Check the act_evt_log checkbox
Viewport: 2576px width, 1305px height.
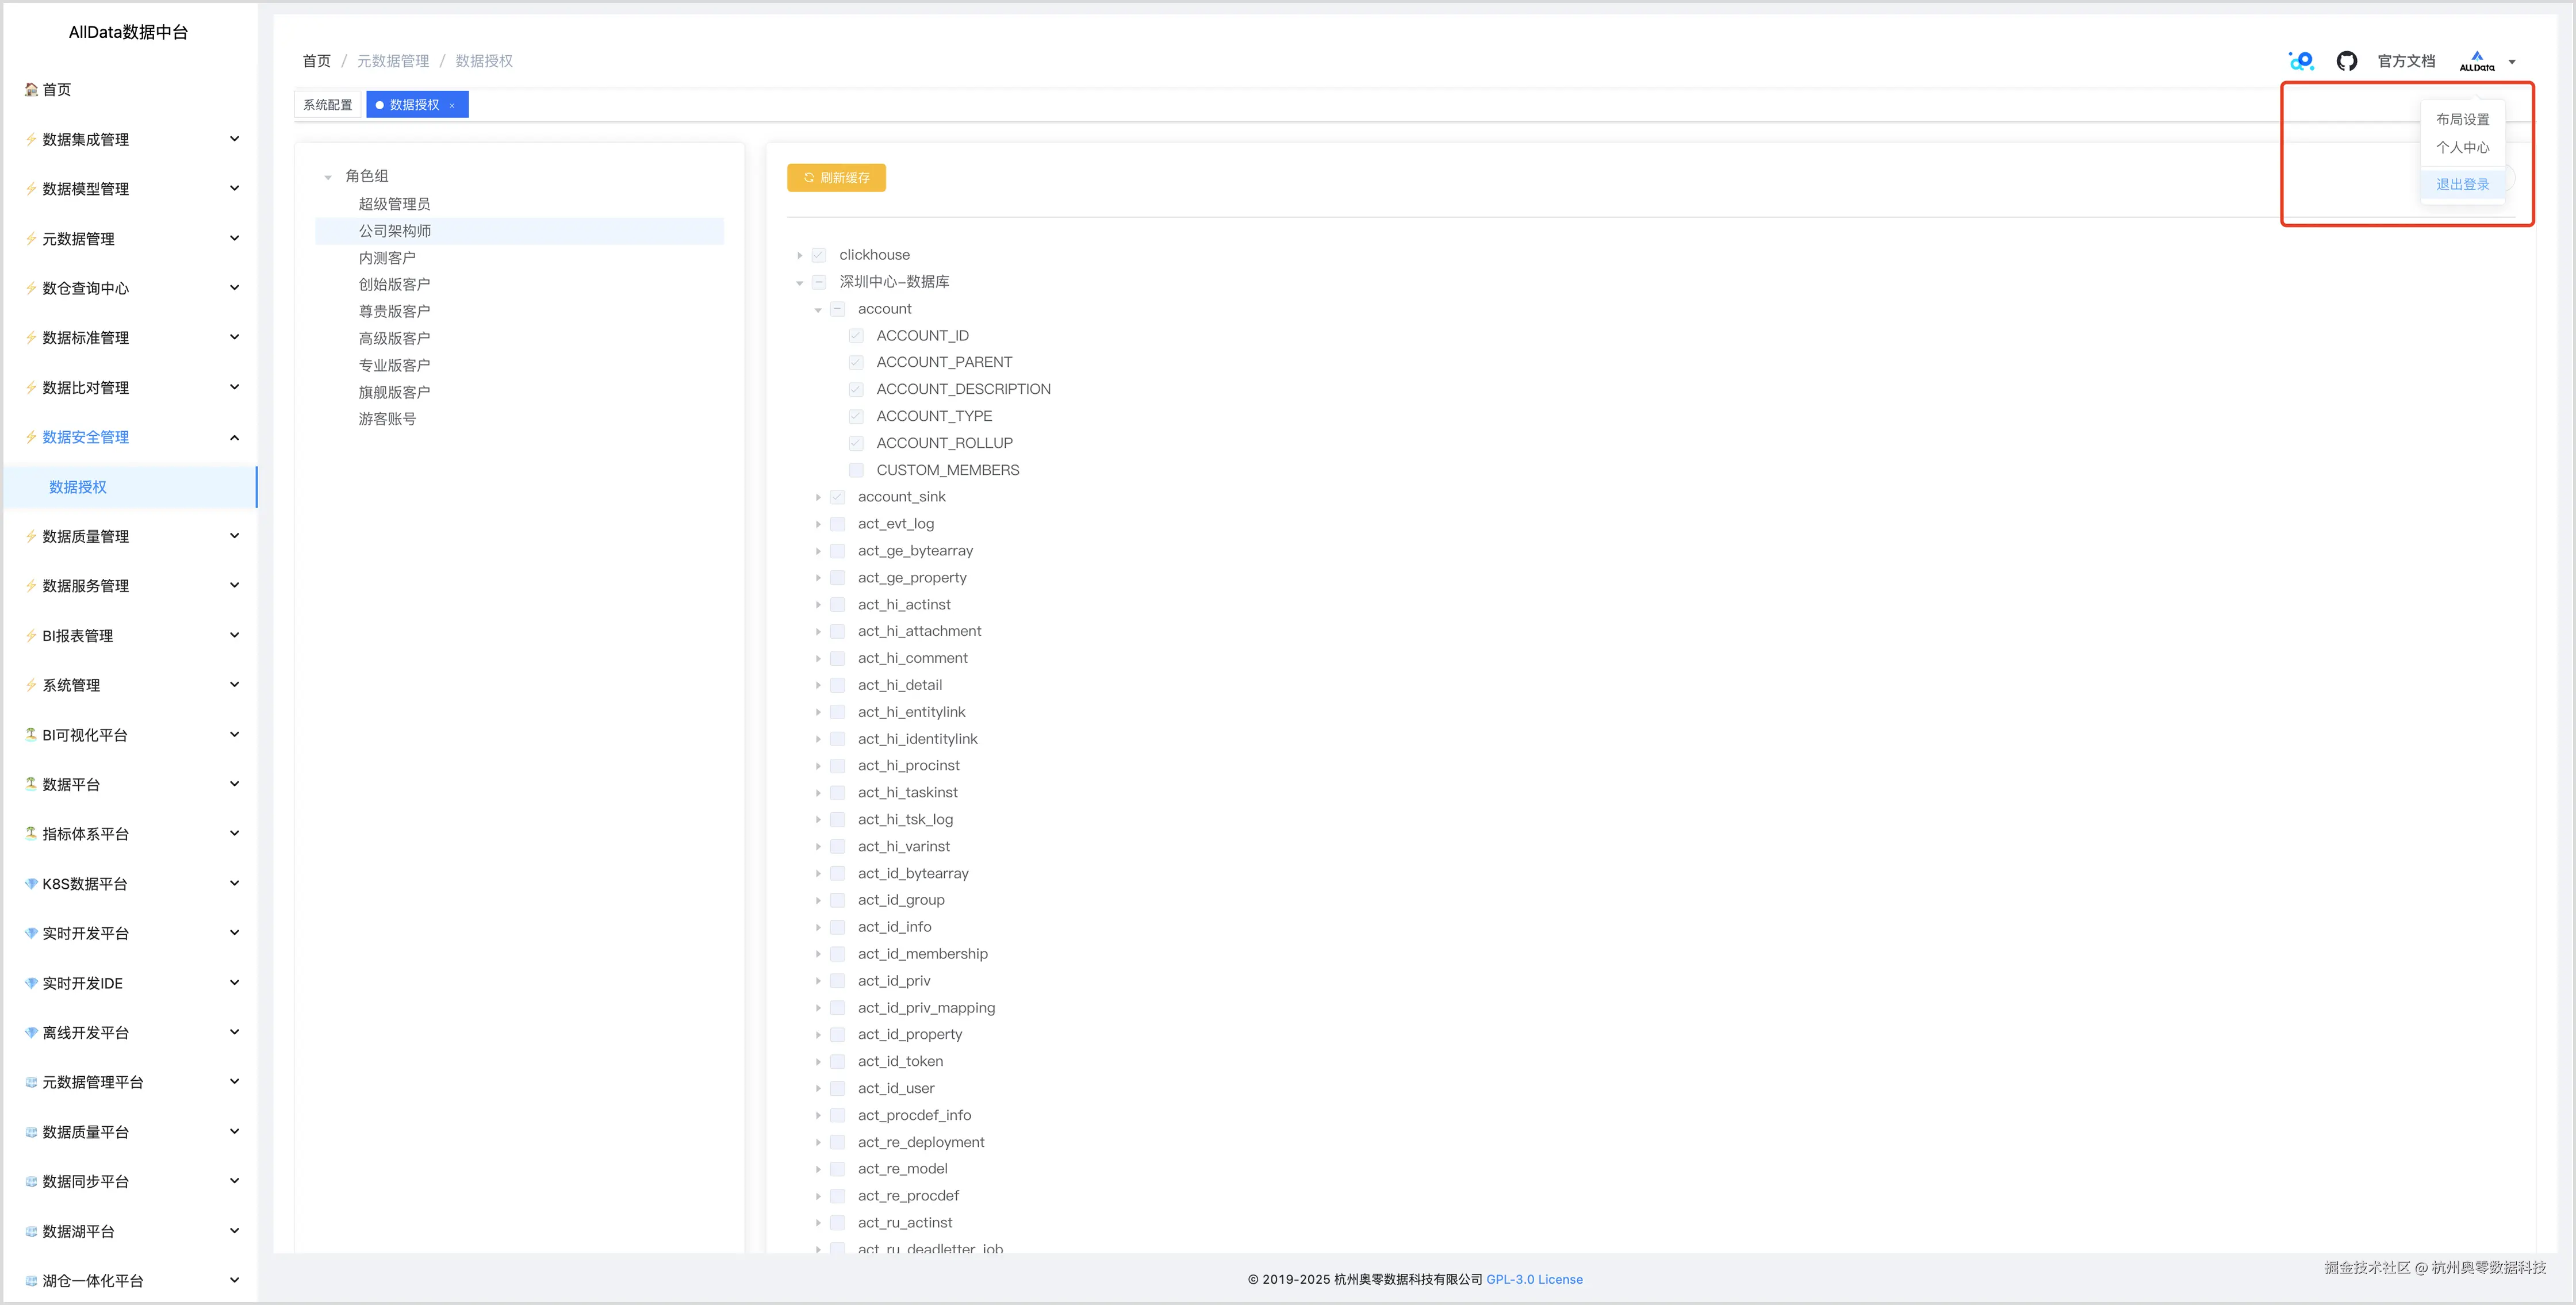(x=838, y=524)
